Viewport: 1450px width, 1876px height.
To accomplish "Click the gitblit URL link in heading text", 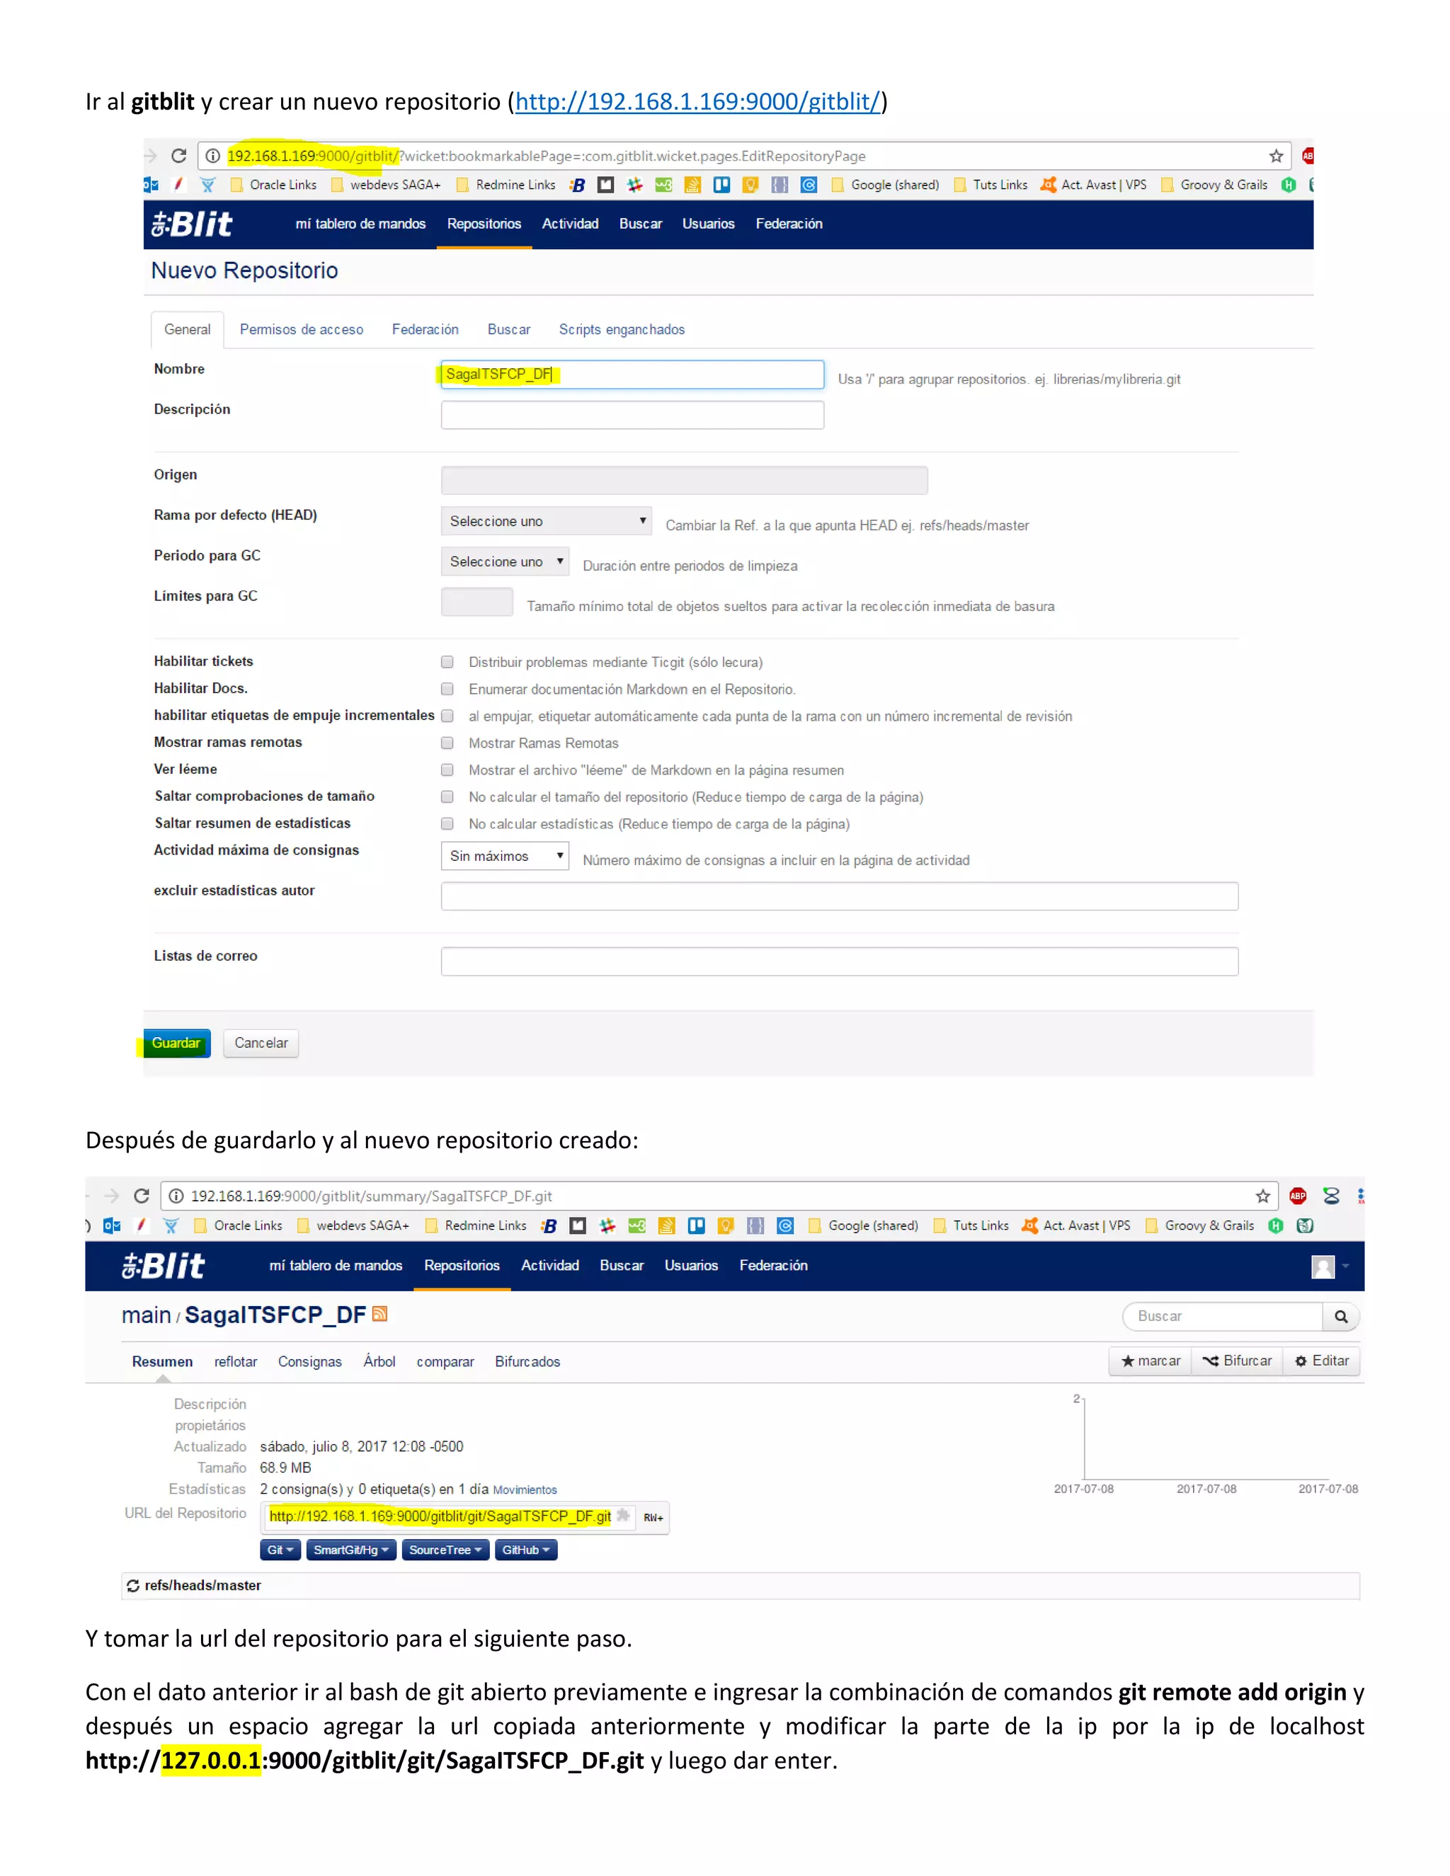I will pos(697,102).
